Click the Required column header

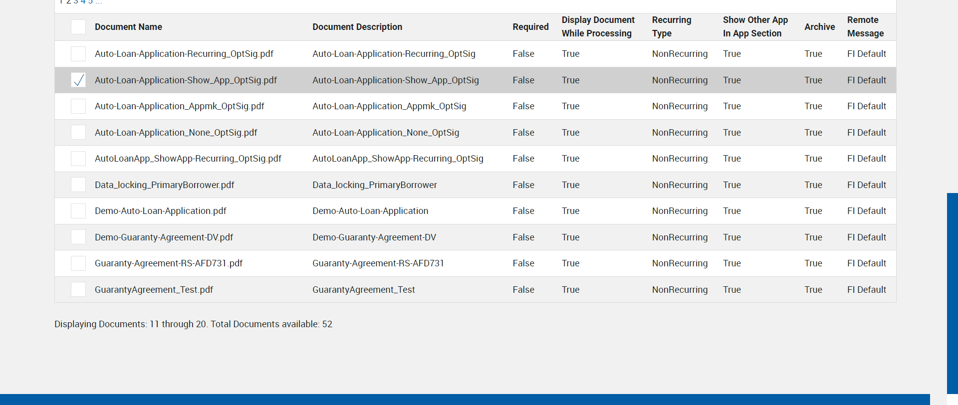tap(530, 27)
